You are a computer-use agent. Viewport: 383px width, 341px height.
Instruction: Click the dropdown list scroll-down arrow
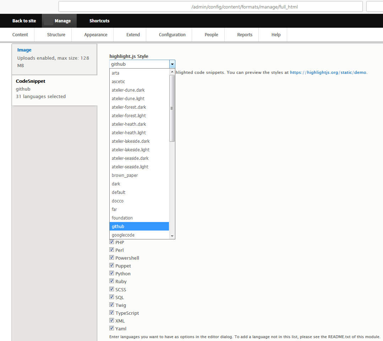pos(172,236)
